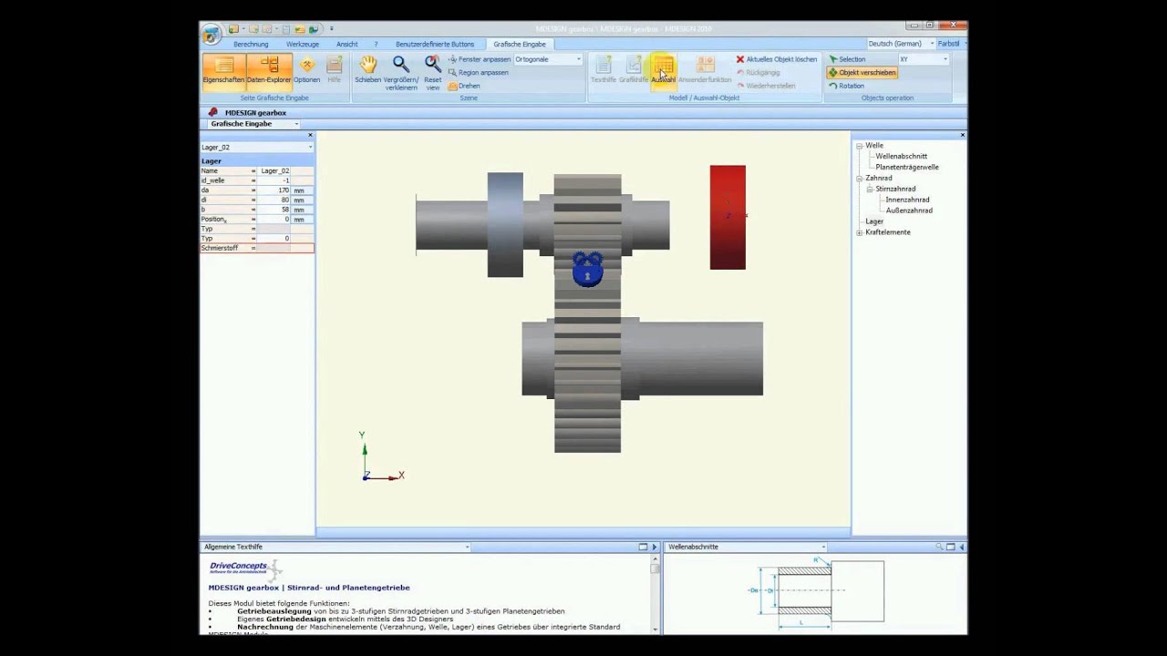Collapse the Zahnrad tree node
The image size is (1167, 656).
[x=859, y=179]
